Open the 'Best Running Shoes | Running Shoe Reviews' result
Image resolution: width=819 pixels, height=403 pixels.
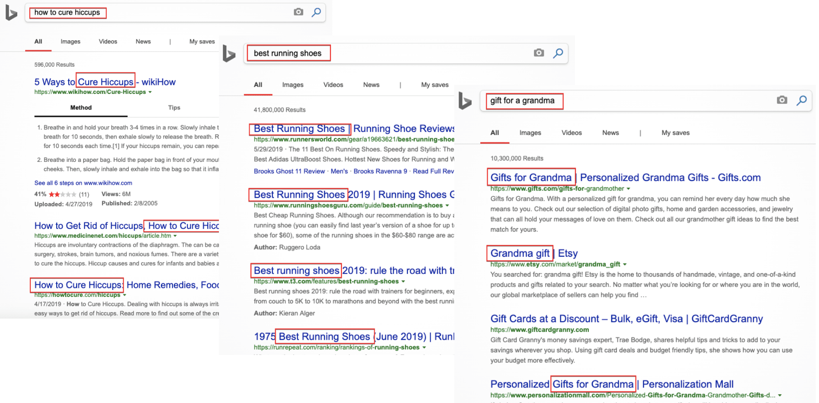354,129
